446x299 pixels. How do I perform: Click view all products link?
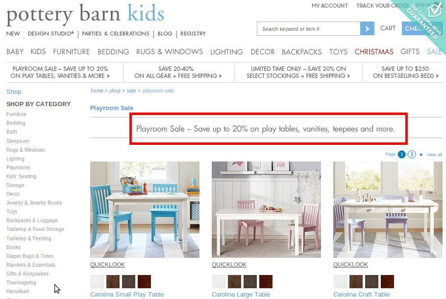coord(434,155)
